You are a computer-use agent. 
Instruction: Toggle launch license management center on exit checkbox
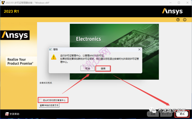click(x=41, y=100)
